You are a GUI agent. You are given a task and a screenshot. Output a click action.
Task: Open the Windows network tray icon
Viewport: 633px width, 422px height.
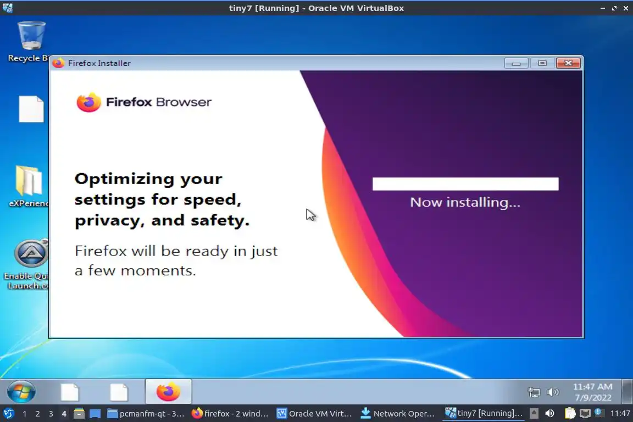click(534, 392)
